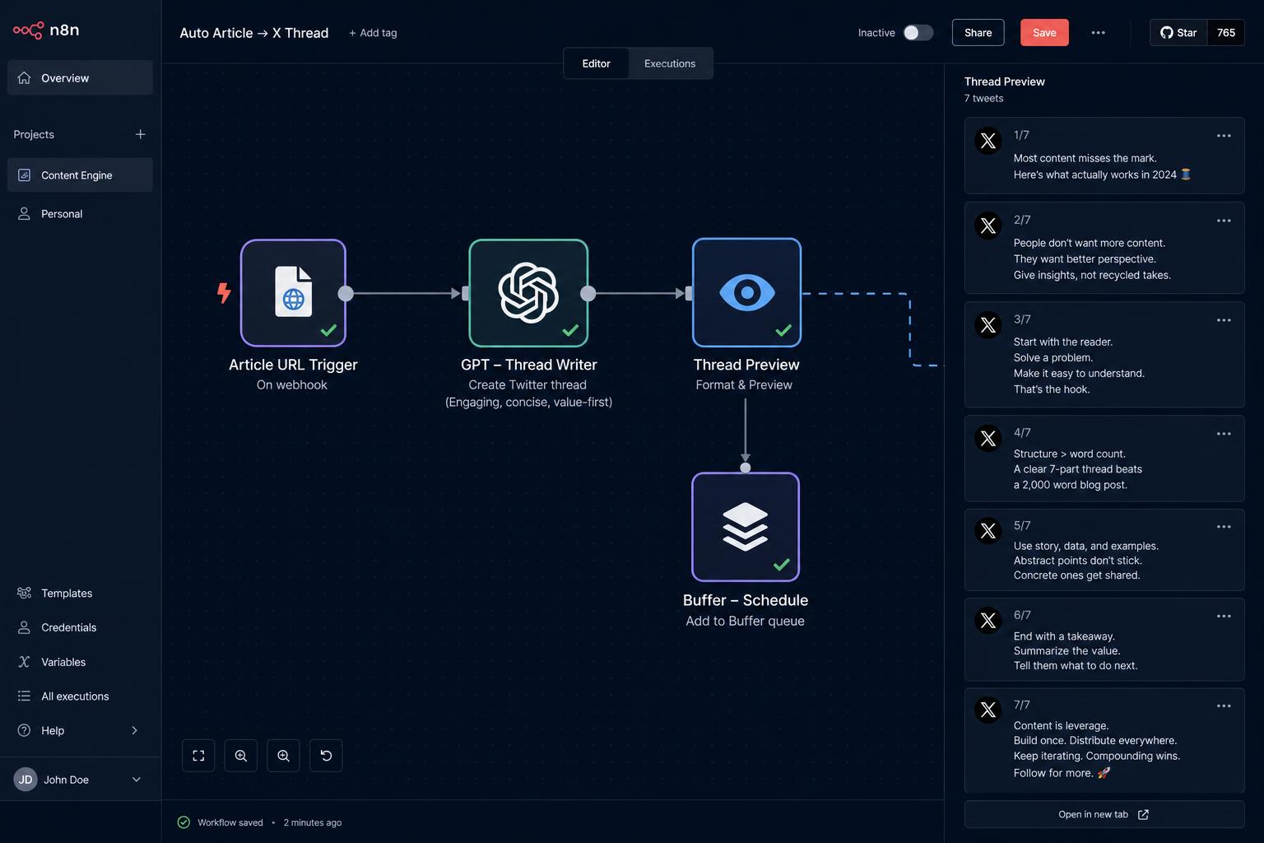The width and height of the screenshot is (1264, 843).
Task: Click the first magnifier zoom button
Action: click(241, 756)
